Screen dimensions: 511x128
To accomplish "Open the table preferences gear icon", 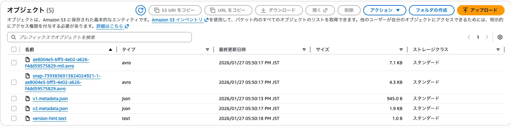I will coord(500,37).
